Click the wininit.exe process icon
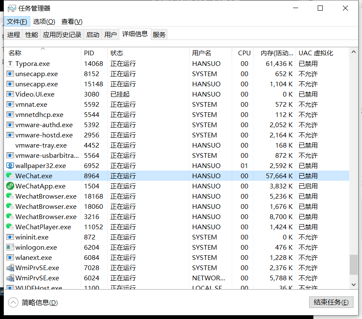 click(x=10, y=237)
